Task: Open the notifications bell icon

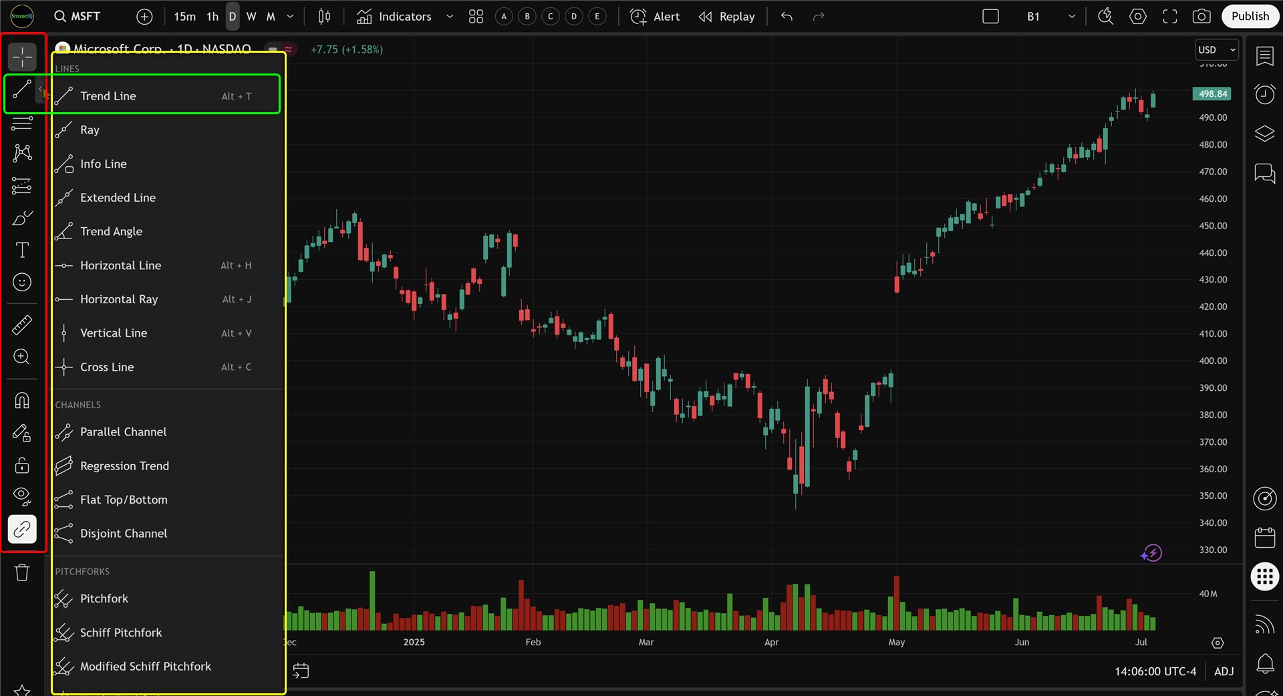Action: (1264, 663)
